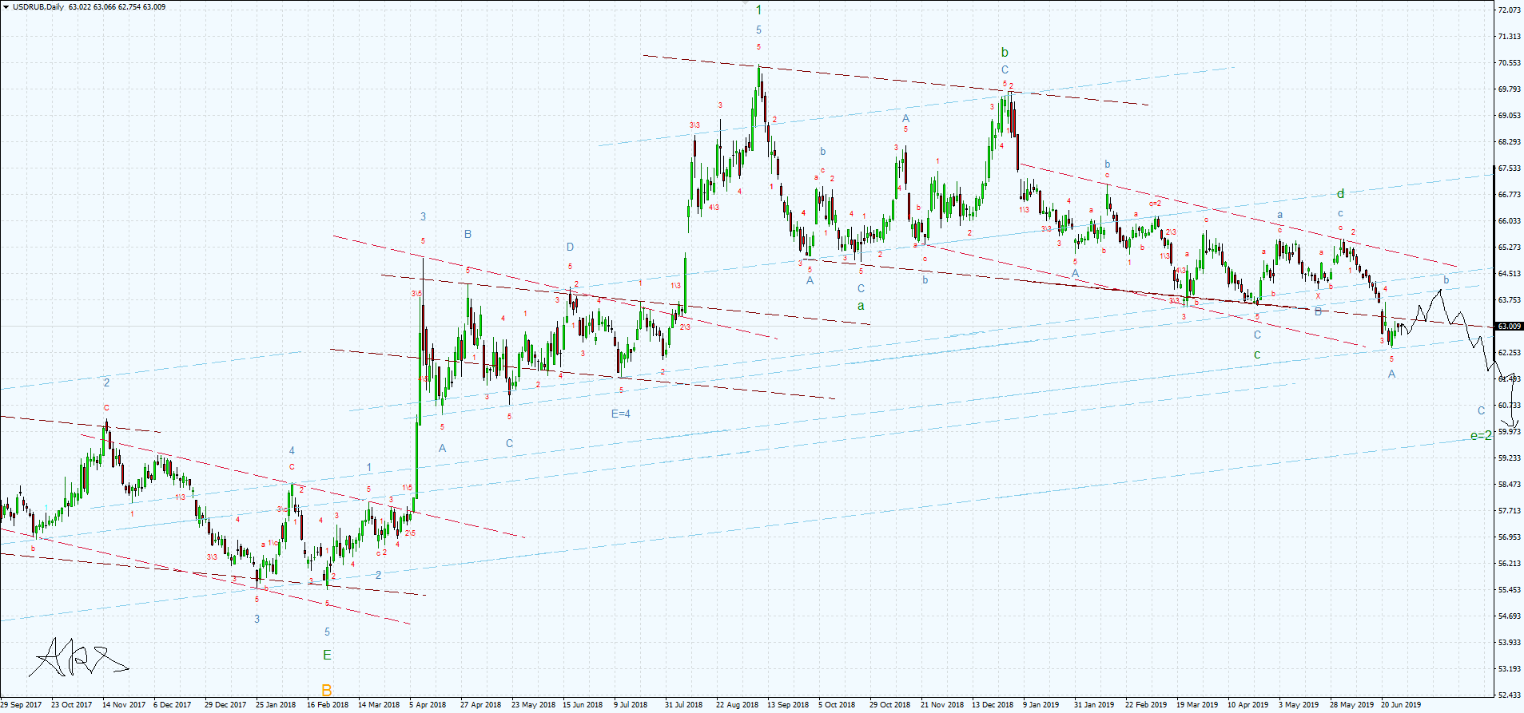Select the 67.533 price scale value

point(1509,168)
